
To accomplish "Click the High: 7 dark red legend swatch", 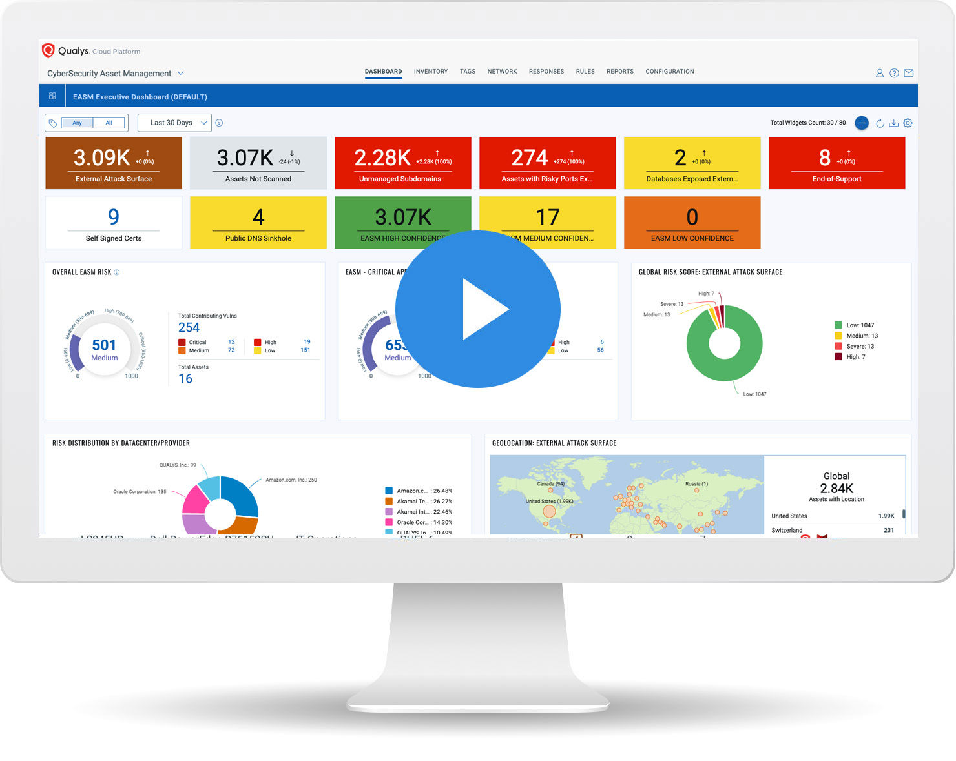I will 838,356.
